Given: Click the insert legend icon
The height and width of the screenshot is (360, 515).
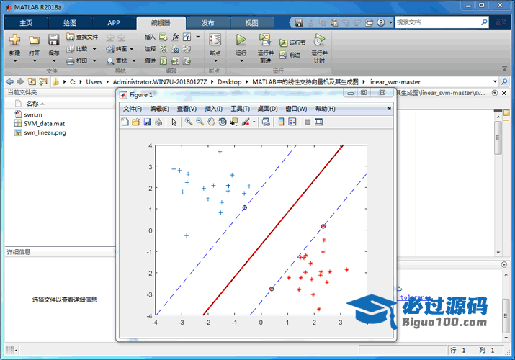Looking at the screenshot, I should coord(292,122).
